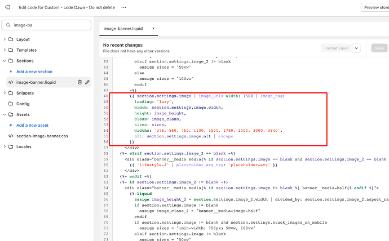Viewport: 389px width, 241px height.
Task: Delete image-banner.liquid with the trash icon
Action: (x=79, y=82)
